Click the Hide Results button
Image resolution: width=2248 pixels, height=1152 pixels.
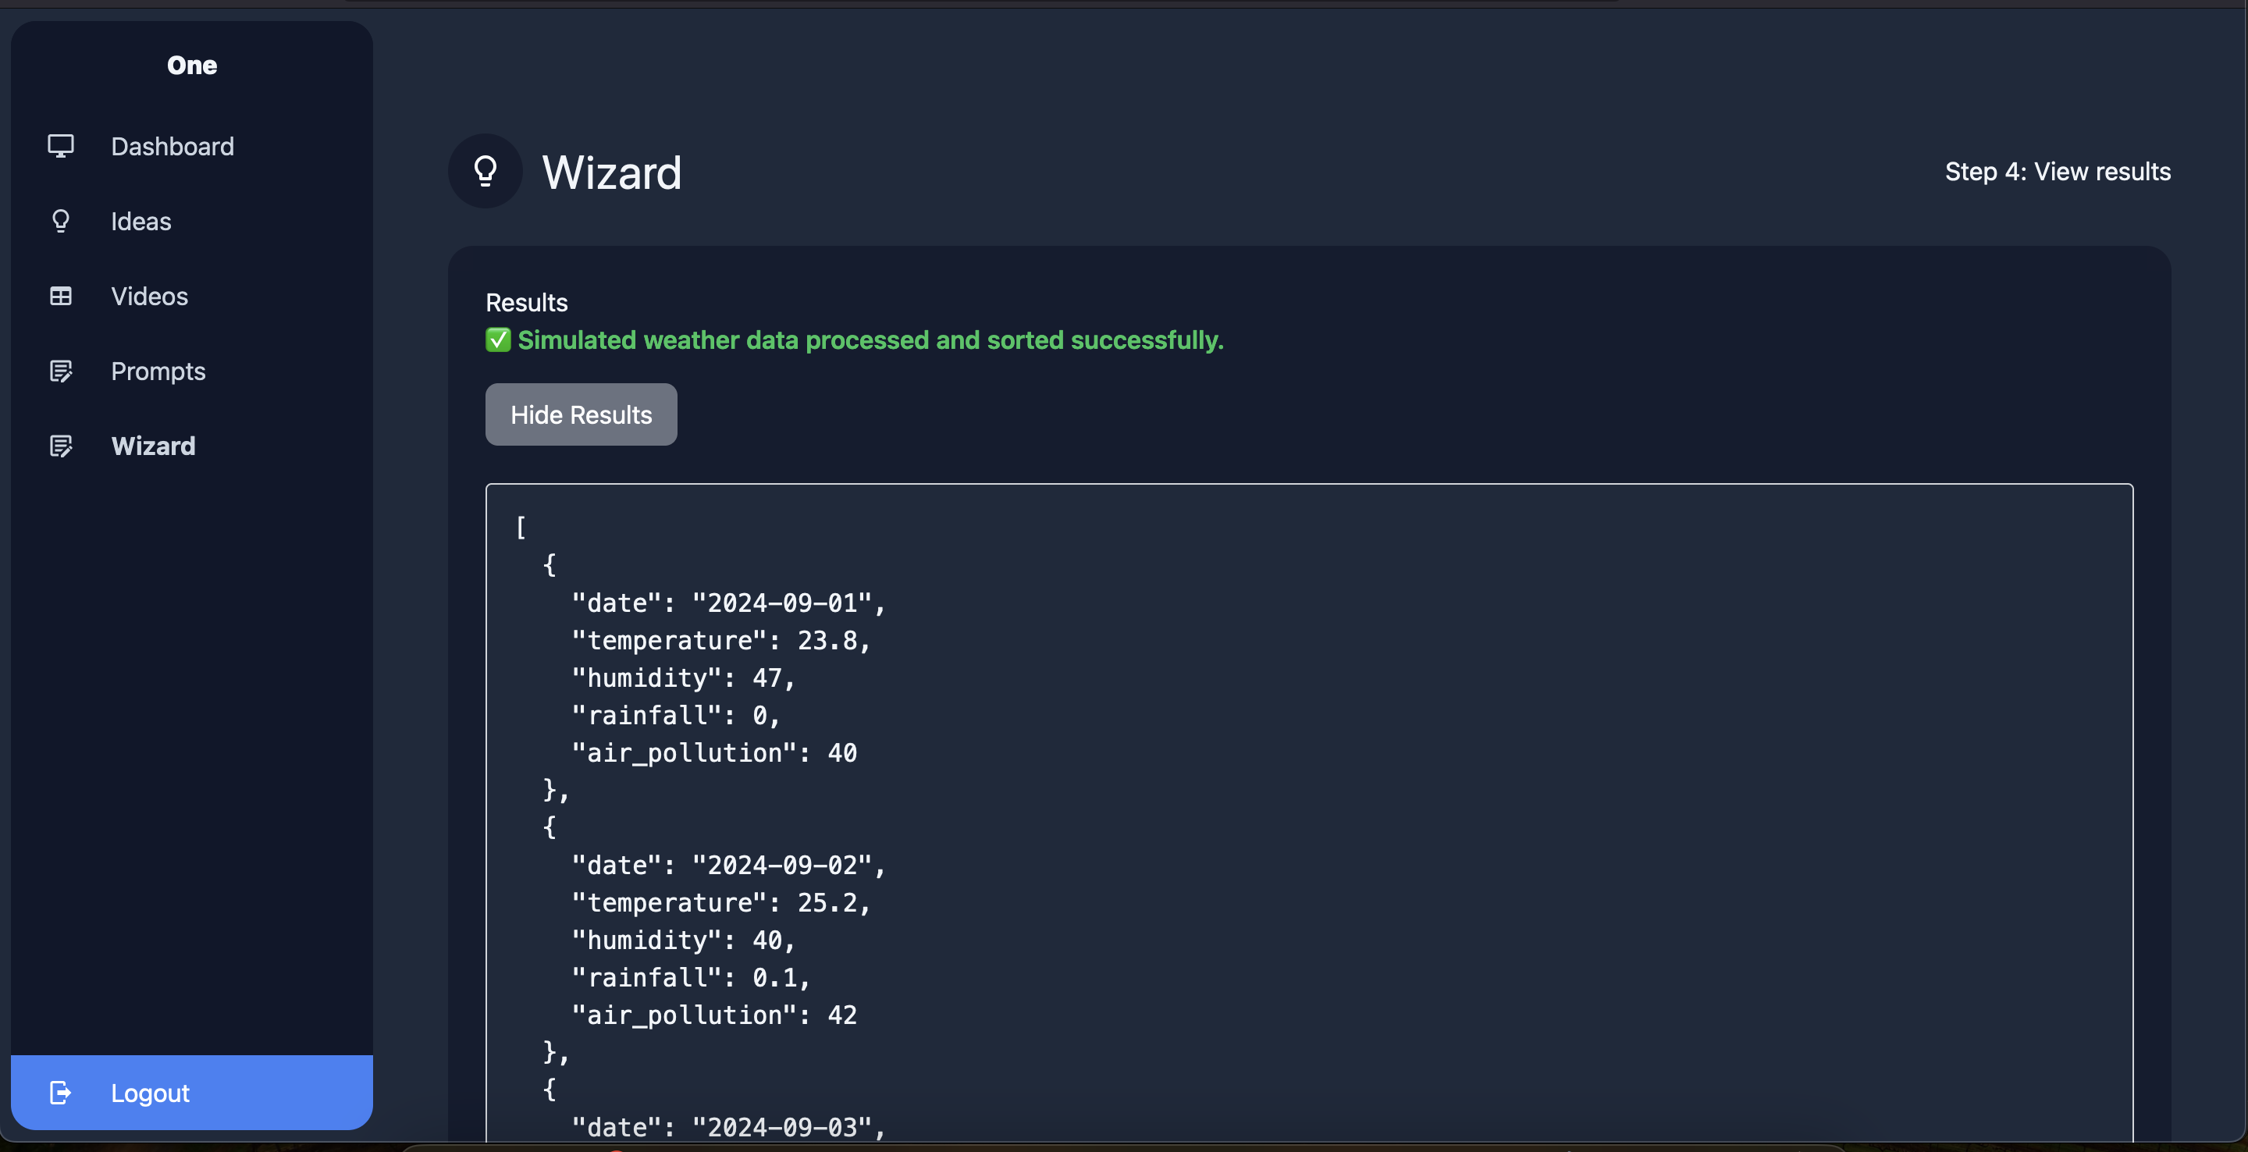coord(582,414)
